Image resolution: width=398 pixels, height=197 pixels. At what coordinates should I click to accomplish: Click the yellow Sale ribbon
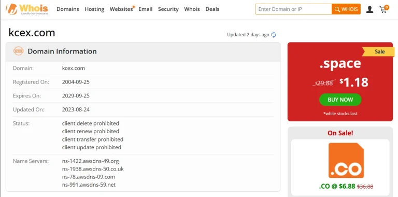379,52
